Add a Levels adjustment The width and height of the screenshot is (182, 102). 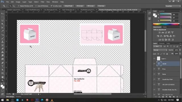163,33
